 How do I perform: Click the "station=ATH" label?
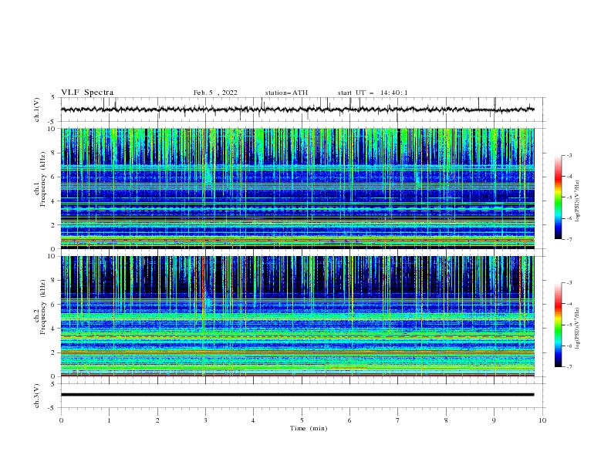[x=286, y=93]
